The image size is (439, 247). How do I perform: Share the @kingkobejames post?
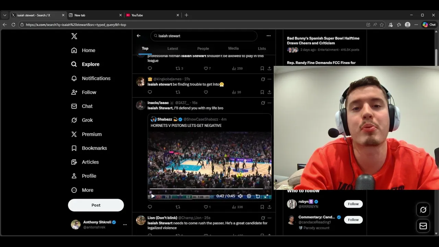coord(269,92)
